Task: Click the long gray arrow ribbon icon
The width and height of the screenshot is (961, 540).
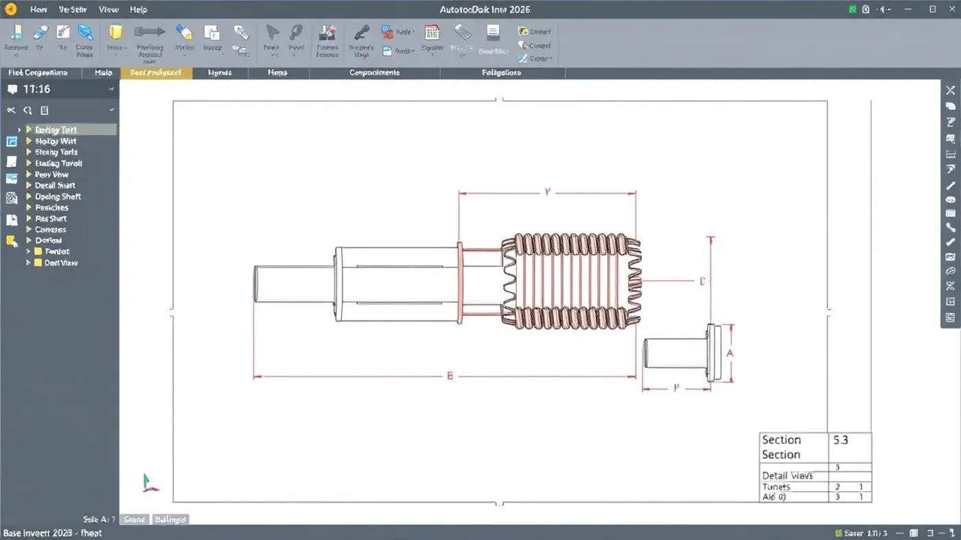Action: pyautogui.click(x=150, y=32)
